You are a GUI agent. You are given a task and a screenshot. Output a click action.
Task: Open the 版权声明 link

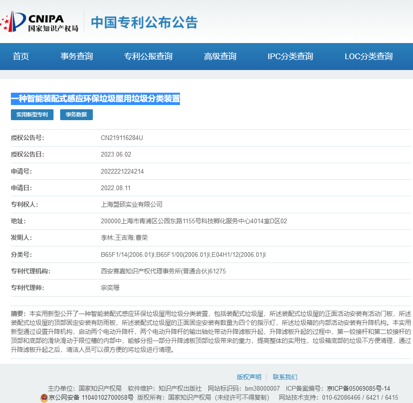click(x=249, y=377)
